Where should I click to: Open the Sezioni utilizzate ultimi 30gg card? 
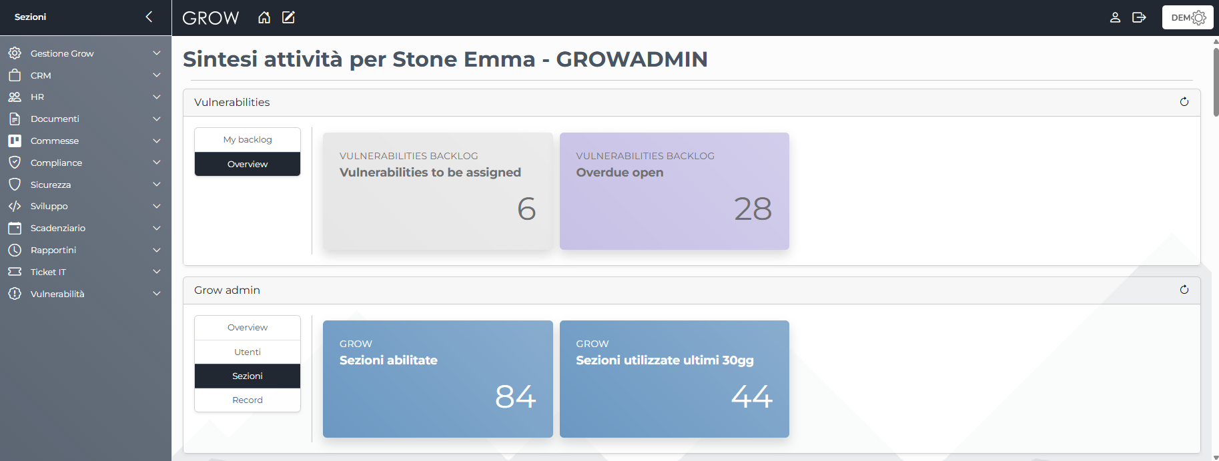[675, 379]
